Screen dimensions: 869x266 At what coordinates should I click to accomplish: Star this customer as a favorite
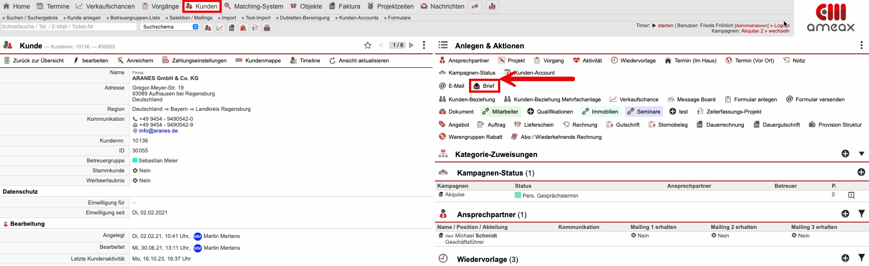coord(367,45)
